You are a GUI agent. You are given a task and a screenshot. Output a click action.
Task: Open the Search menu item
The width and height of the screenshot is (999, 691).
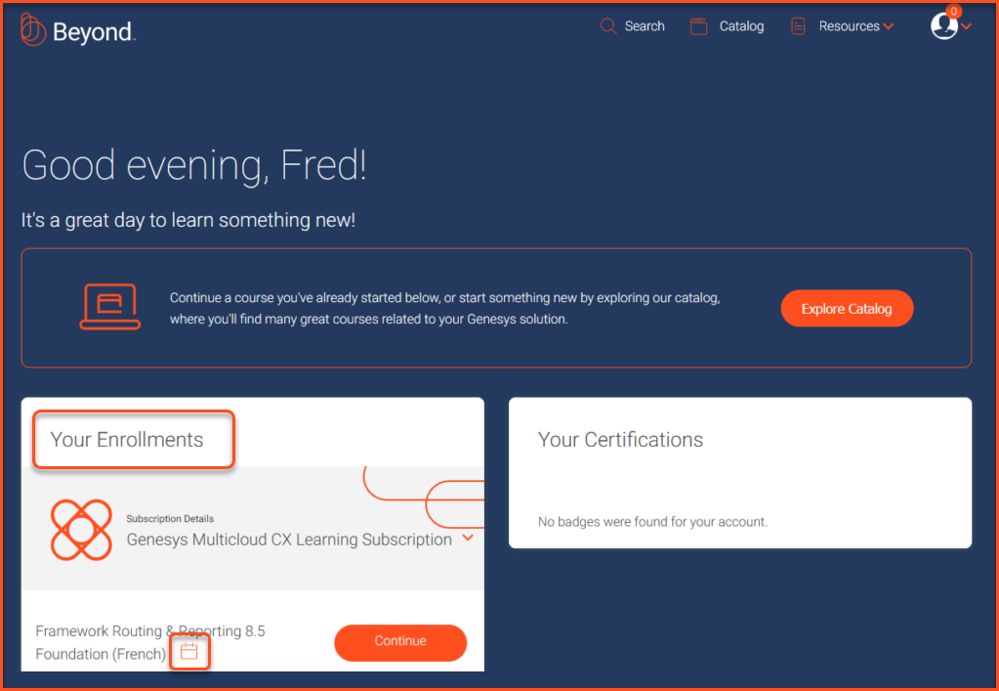pos(645,26)
